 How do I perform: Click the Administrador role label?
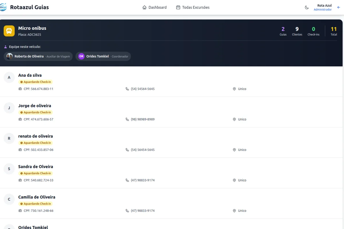(x=322, y=9)
